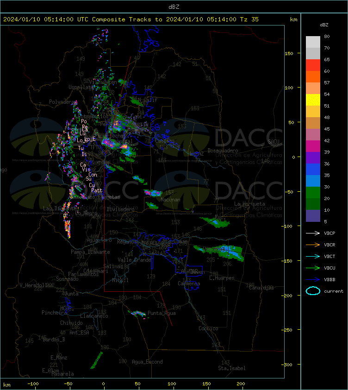Click the 'Desaguadero' map label
Viewport: 348px width, 390px height.
[x=223, y=151]
